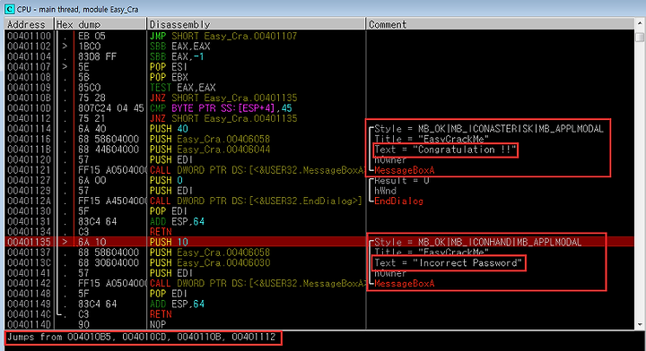Click the MB_ICONASTERISK style comment
The height and width of the screenshot is (351, 646).
(x=489, y=129)
